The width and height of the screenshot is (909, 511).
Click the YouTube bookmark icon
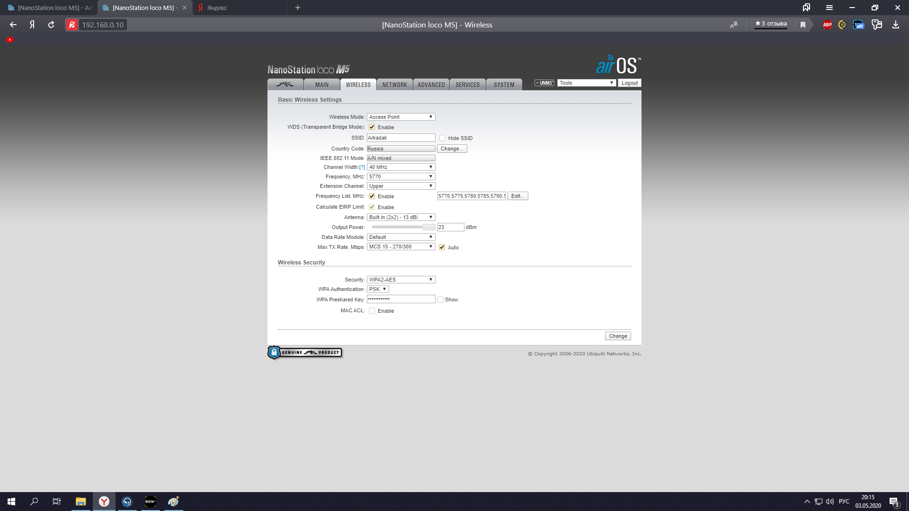pos(10,40)
